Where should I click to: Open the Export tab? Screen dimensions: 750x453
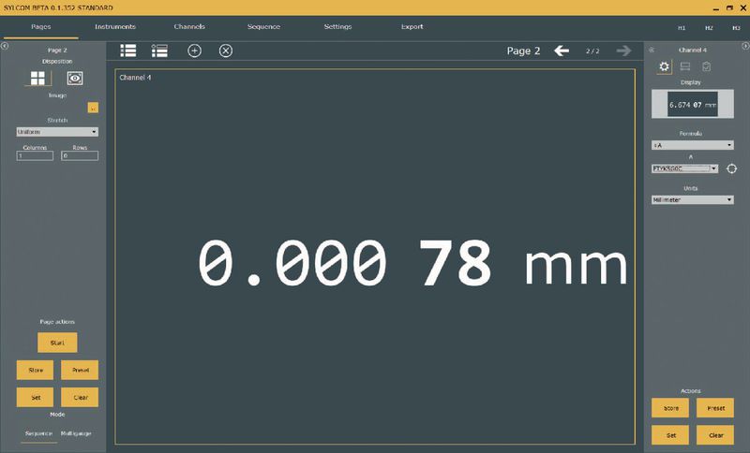pyautogui.click(x=412, y=26)
